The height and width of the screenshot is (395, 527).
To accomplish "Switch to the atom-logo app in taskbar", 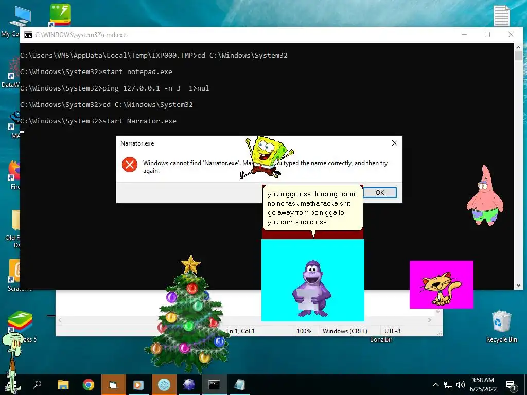I will [x=164, y=385].
